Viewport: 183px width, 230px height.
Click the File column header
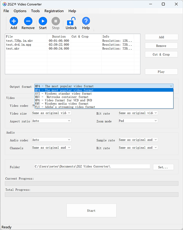(26, 36)
